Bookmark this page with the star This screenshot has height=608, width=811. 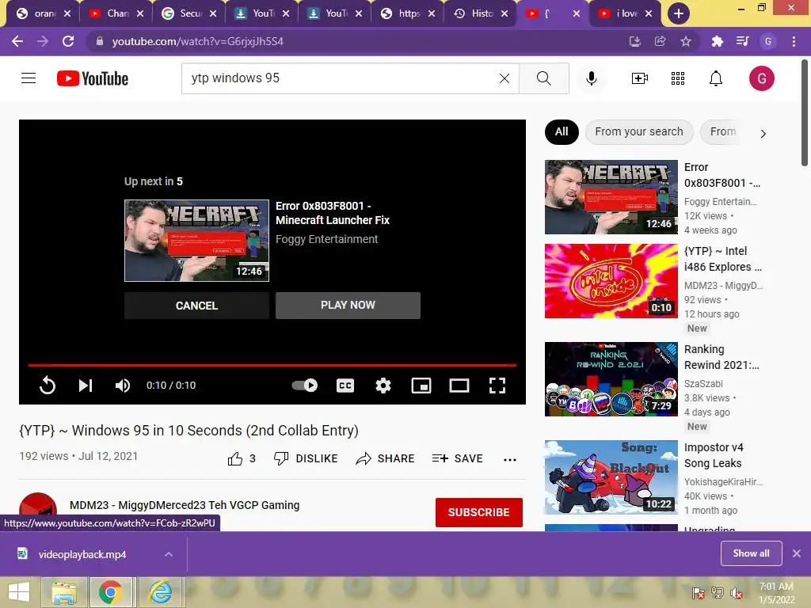coord(686,41)
